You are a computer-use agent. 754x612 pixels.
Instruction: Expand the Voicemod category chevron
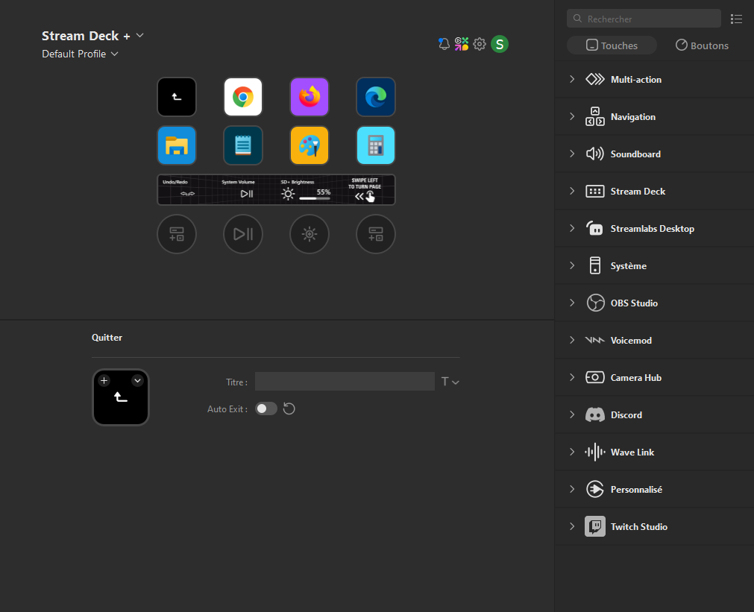click(572, 341)
